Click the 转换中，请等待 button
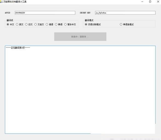The image size is (161, 140). click(80, 37)
